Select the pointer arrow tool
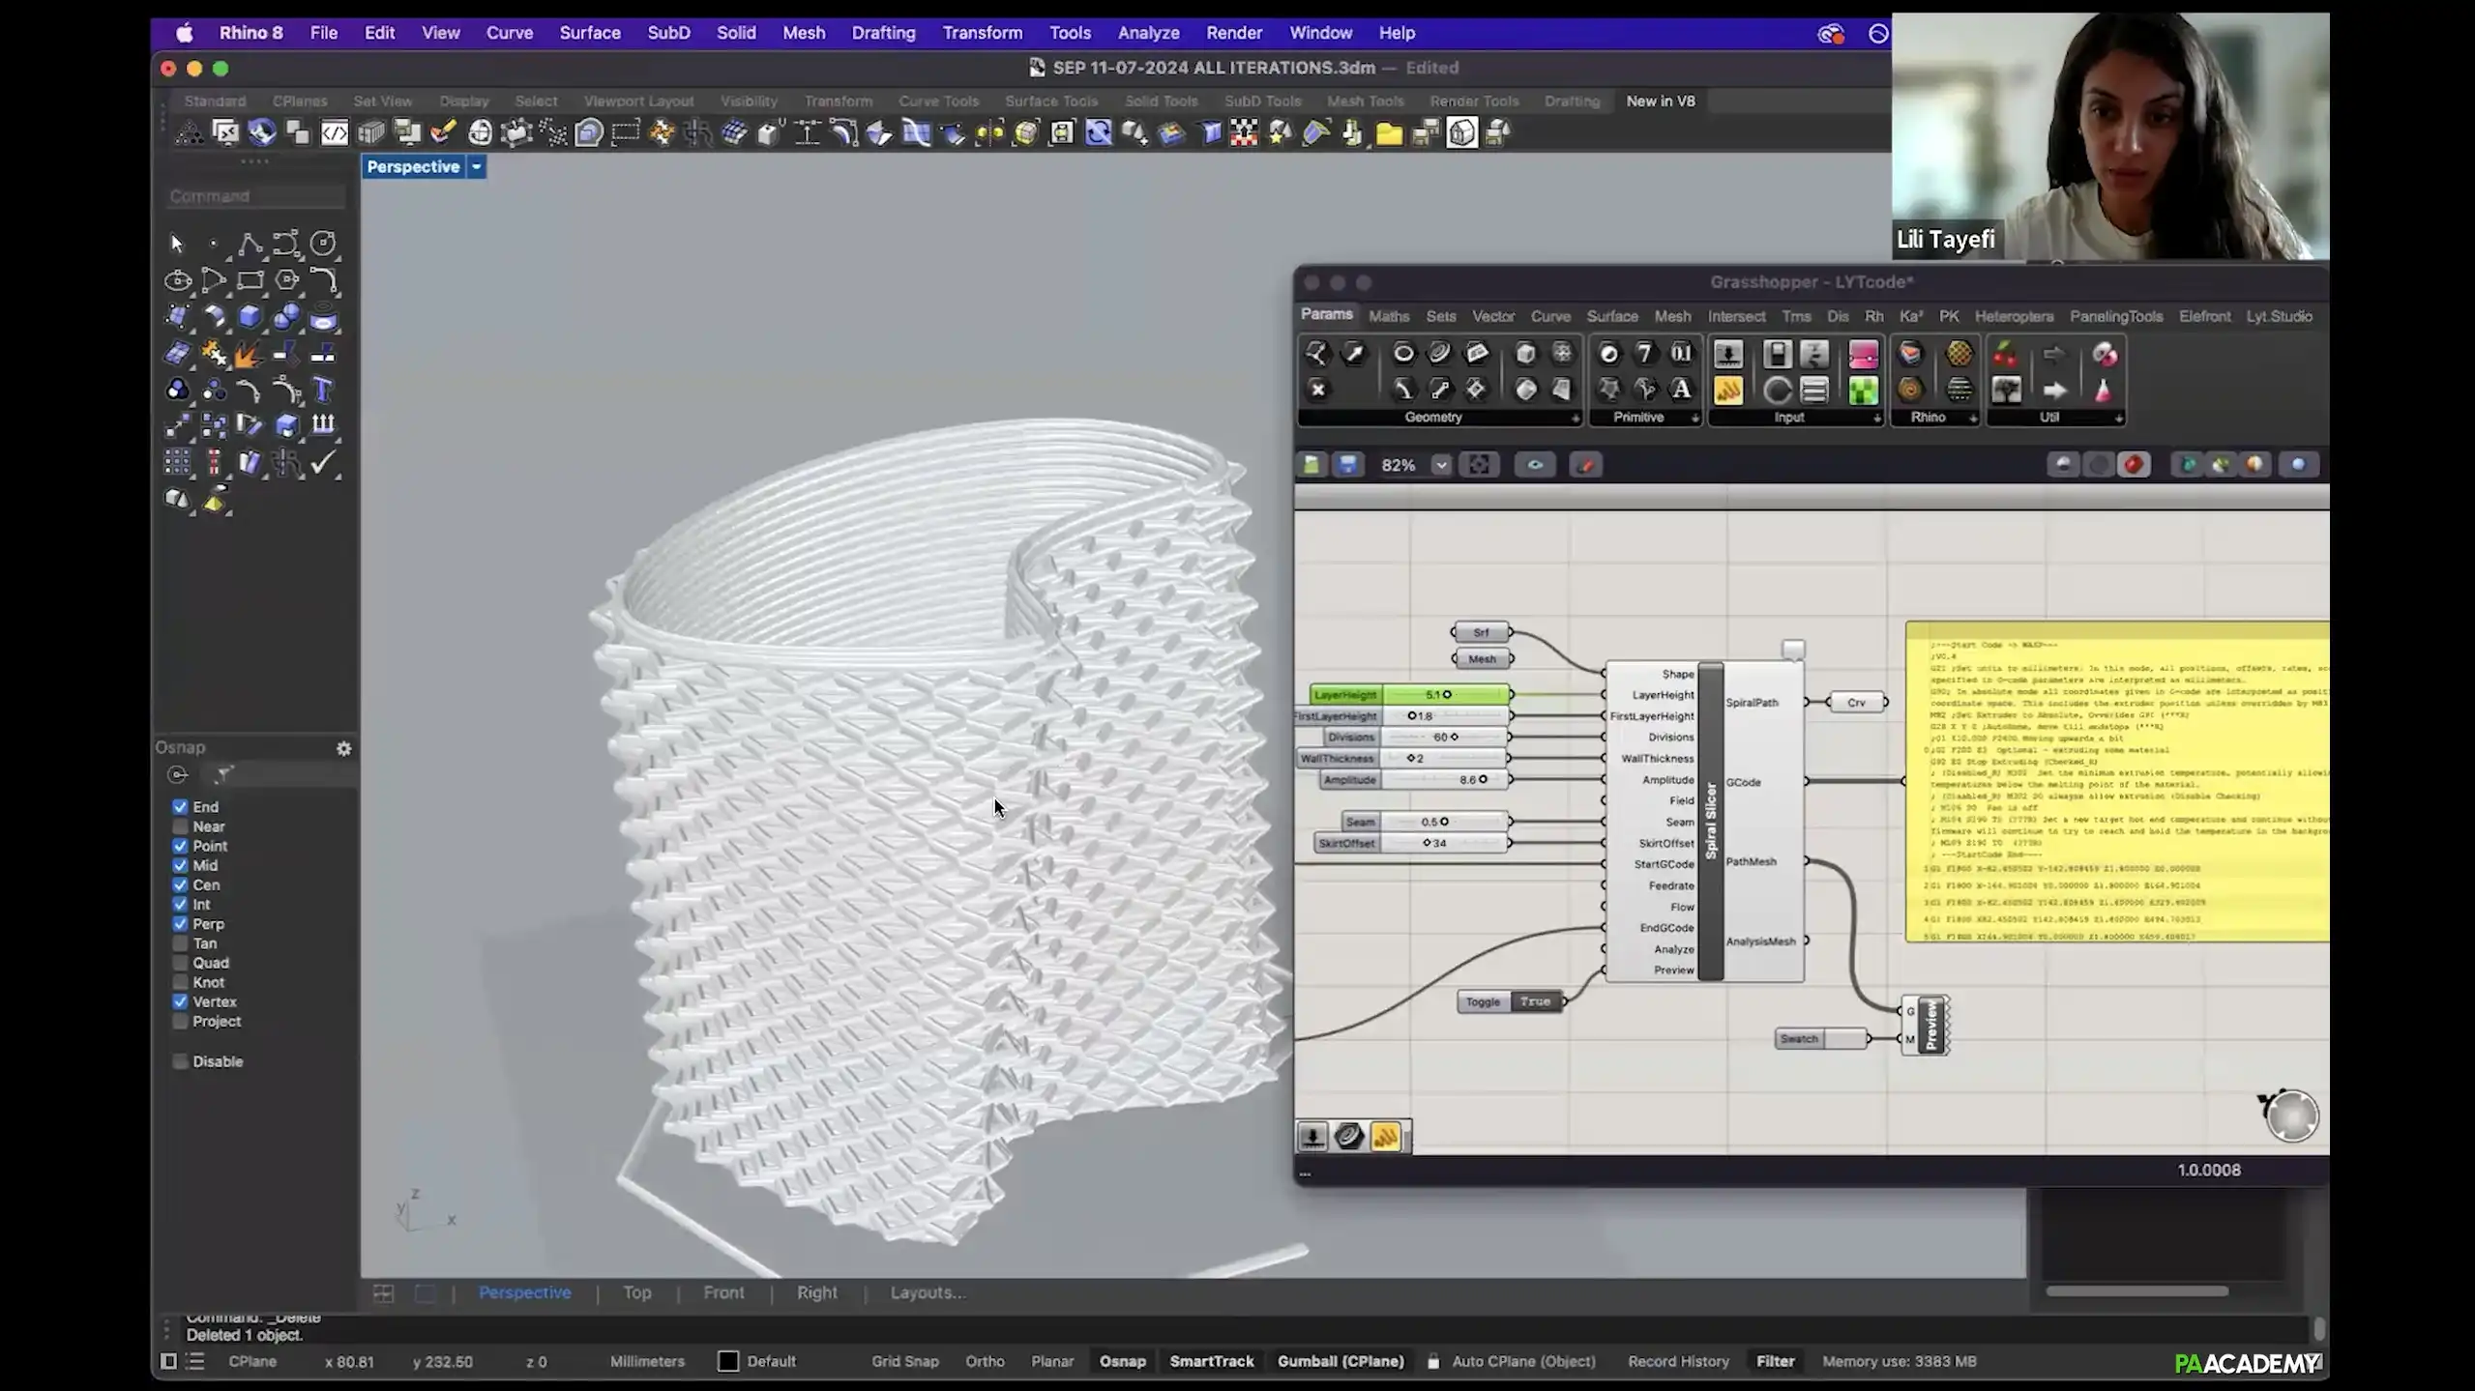The width and height of the screenshot is (2475, 1391). [x=177, y=244]
